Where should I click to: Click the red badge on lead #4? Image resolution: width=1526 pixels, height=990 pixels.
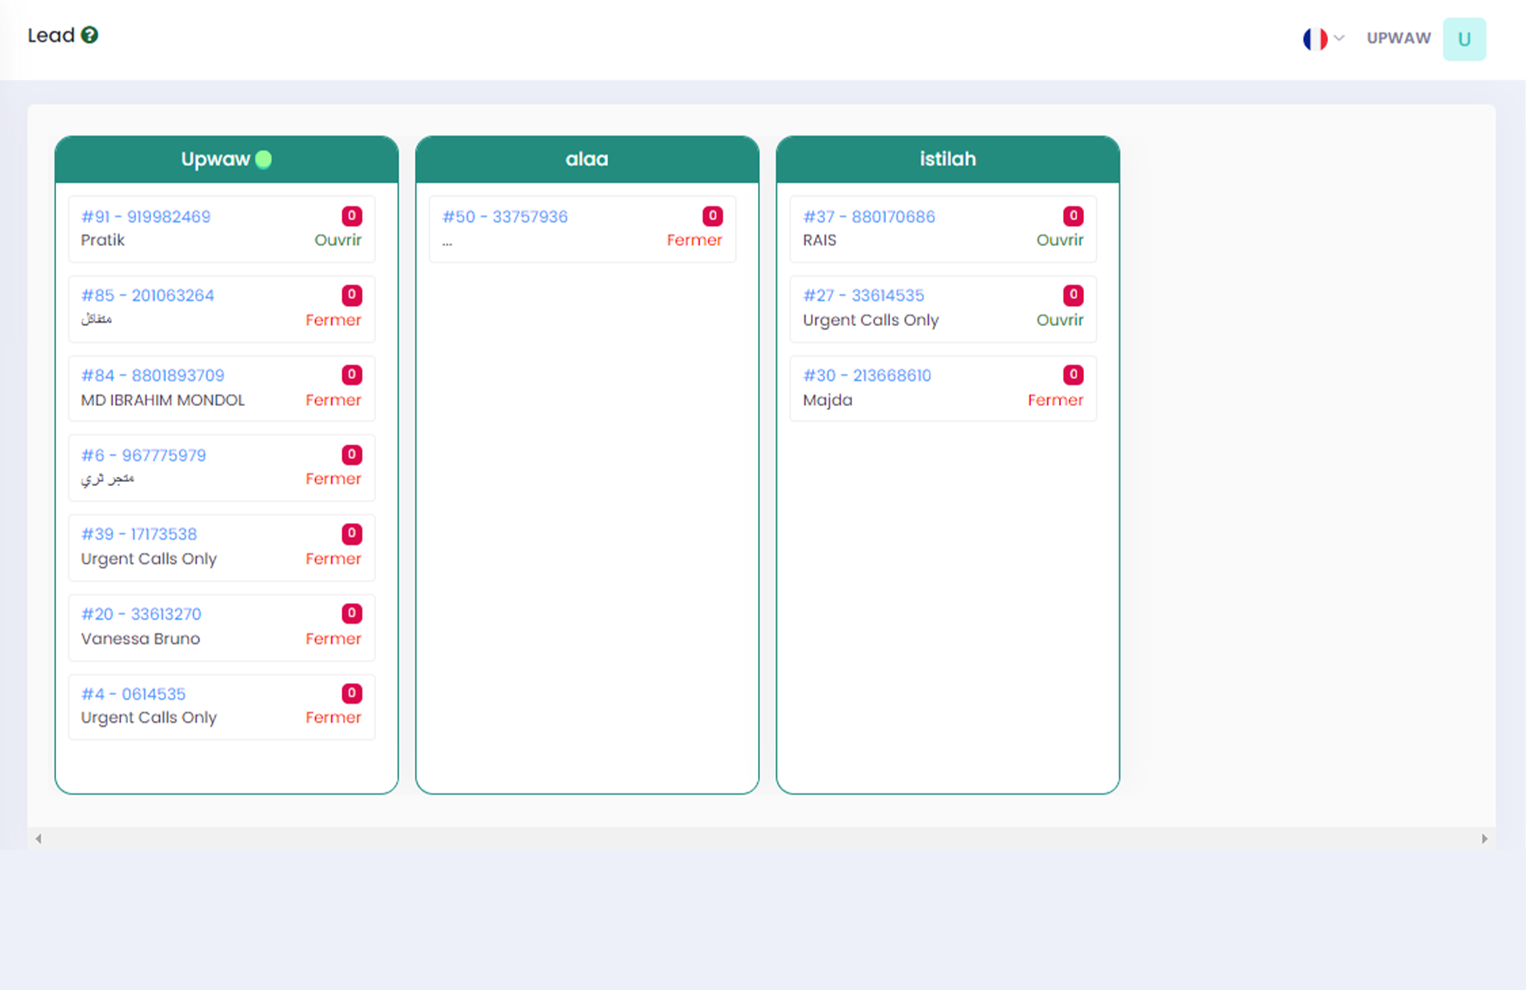point(351,694)
